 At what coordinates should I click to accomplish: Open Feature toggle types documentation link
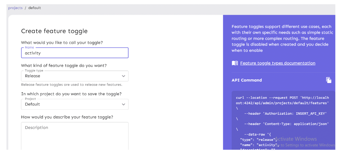278,63
